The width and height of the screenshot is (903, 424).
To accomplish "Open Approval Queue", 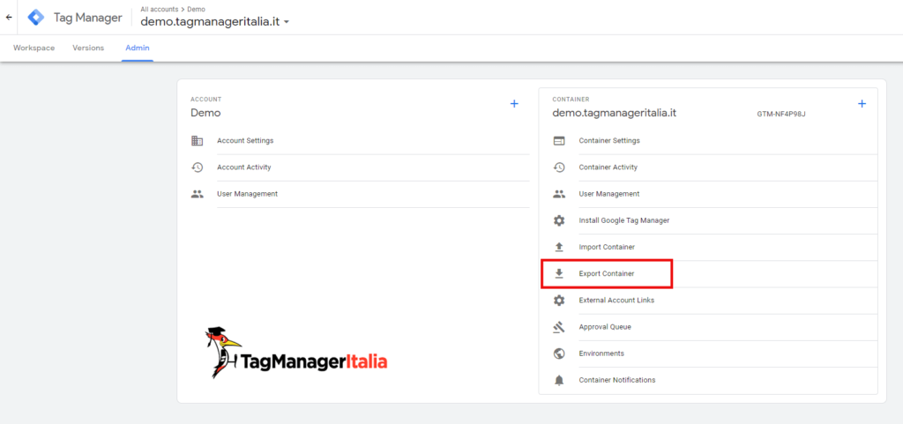I will pyautogui.click(x=605, y=327).
